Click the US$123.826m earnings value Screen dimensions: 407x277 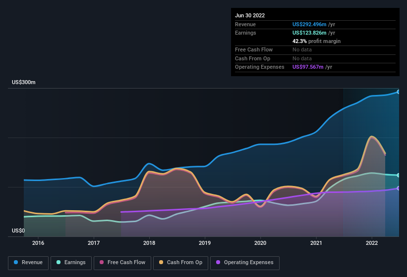point(309,33)
